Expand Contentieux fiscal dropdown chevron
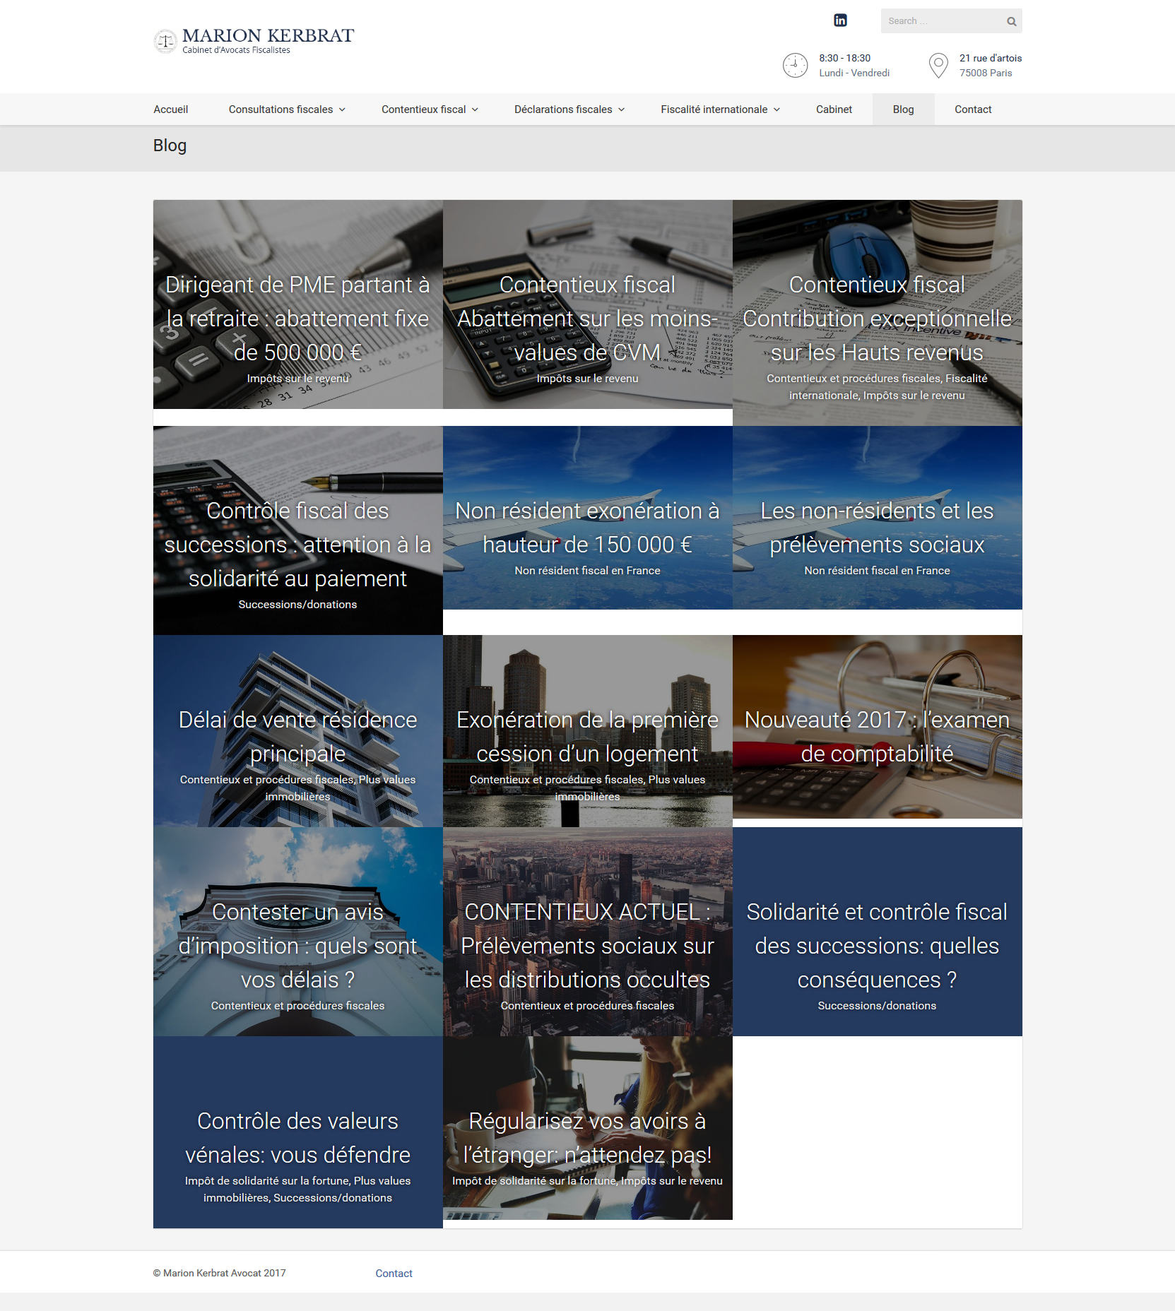 475,109
